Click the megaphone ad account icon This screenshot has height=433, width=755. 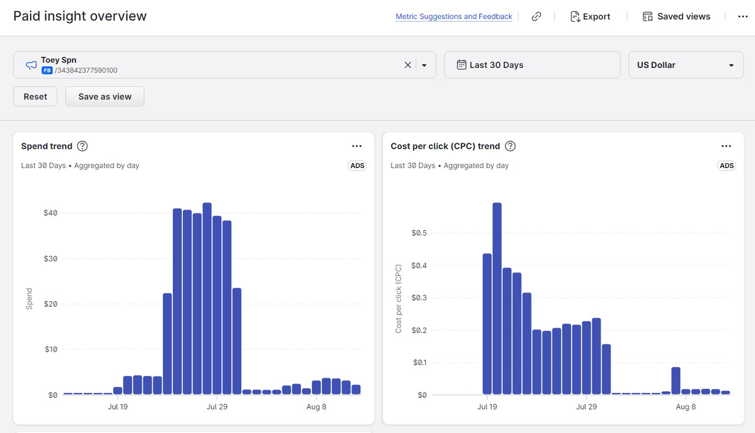[x=31, y=65]
